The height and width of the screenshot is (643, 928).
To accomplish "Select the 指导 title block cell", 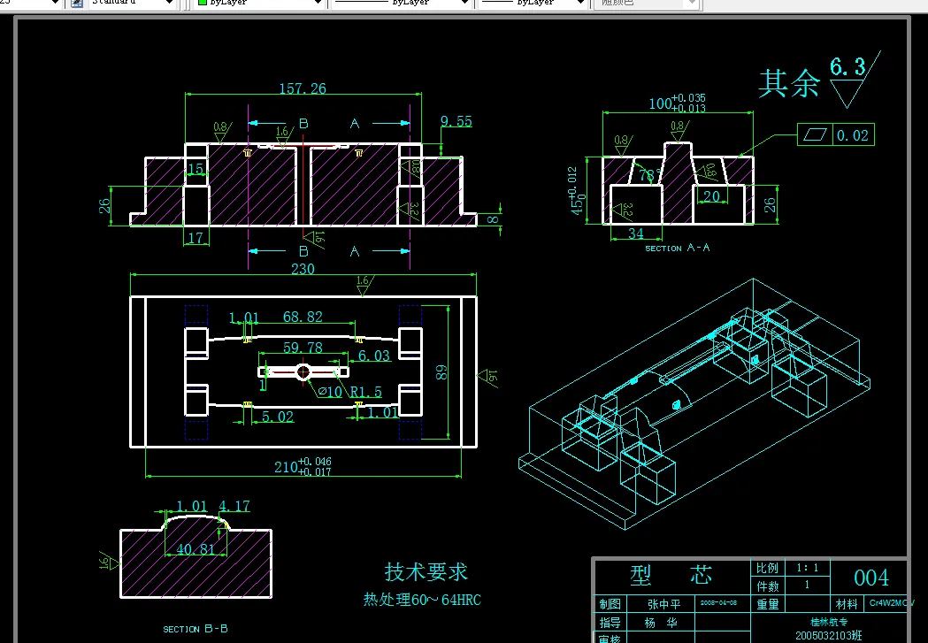I will [610, 623].
